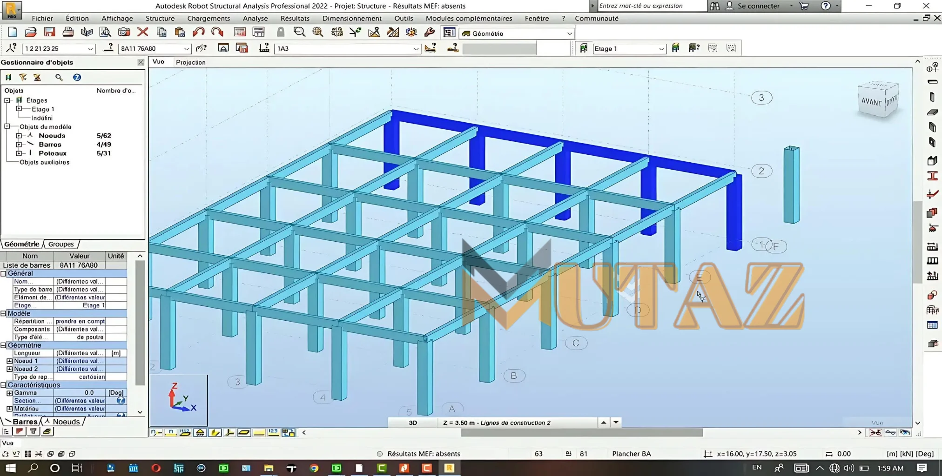This screenshot has height=476, width=942.
Task: Open the load case dropdown 1A3
Action: click(x=416, y=49)
